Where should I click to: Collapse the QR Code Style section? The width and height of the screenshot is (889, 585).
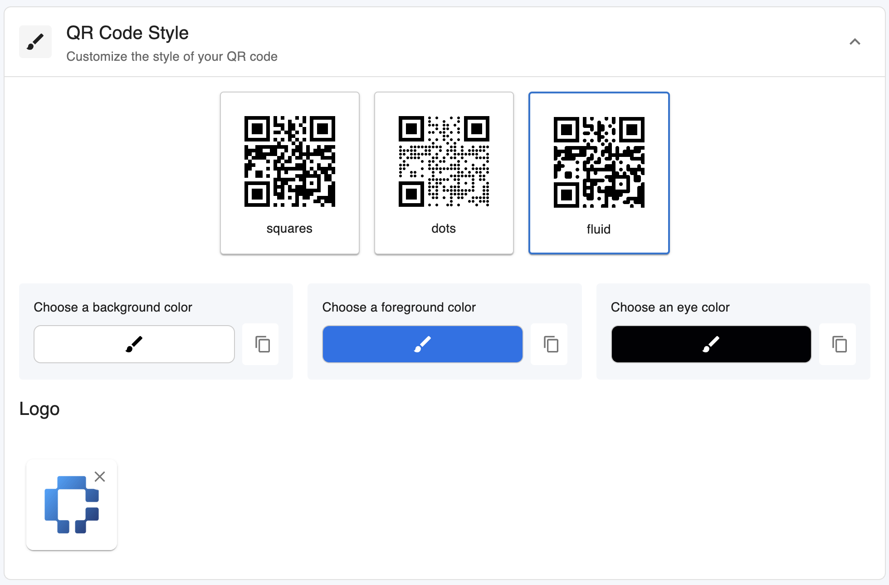pyautogui.click(x=855, y=42)
